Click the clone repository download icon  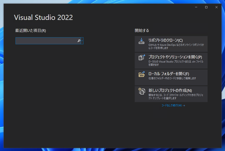pyautogui.click(x=141, y=41)
